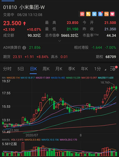Select the 年K yearly chart tab
119x157 pixels.
click(84, 69)
